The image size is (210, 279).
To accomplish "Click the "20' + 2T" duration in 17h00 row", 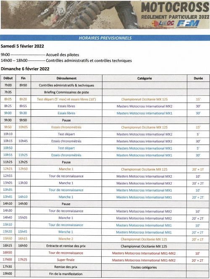I will point(197,261).
